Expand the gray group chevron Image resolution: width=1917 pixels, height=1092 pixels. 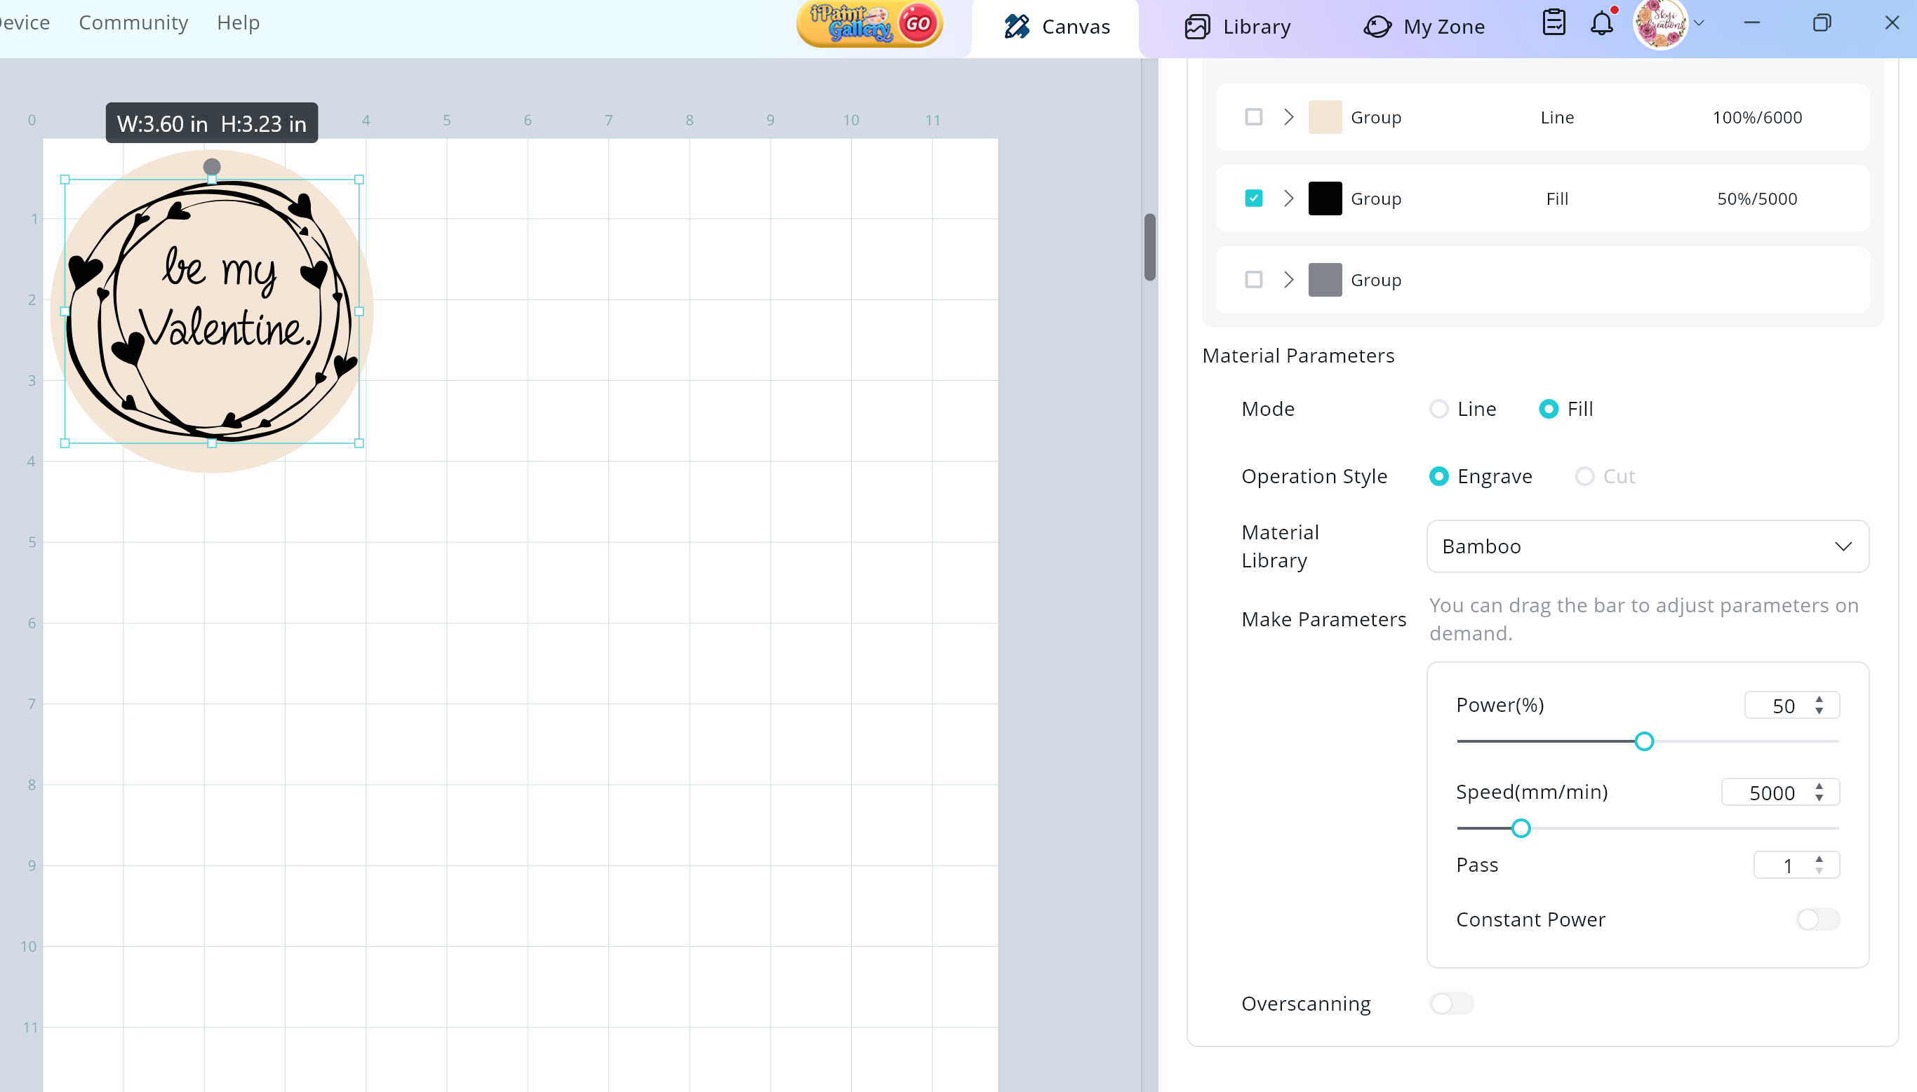(x=1288, y=280)
